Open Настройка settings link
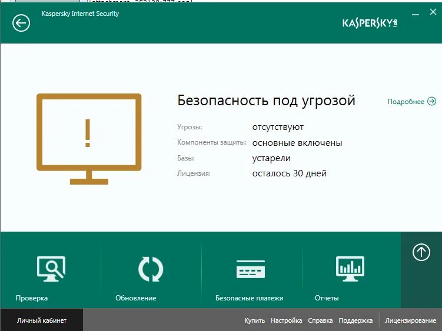Viewport: 442px width, 331px height. pyautogui.click(x=287, y=320)
